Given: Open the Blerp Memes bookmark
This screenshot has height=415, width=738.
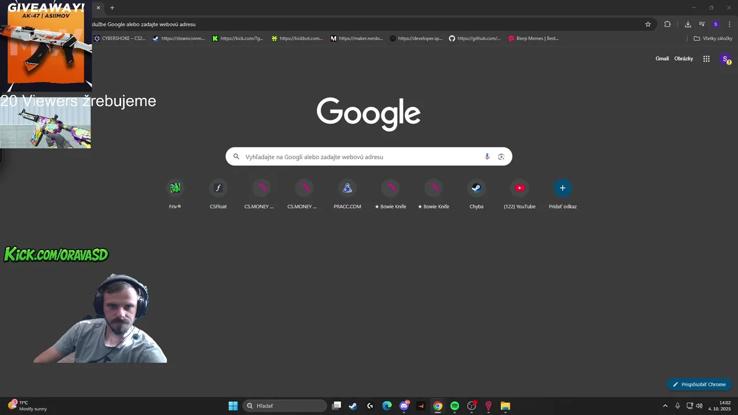Looking at the screenshot, I should (x=534, y=39).
